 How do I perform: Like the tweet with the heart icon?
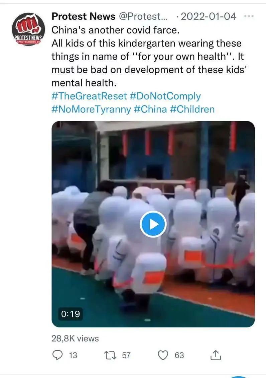coord(163,355)
